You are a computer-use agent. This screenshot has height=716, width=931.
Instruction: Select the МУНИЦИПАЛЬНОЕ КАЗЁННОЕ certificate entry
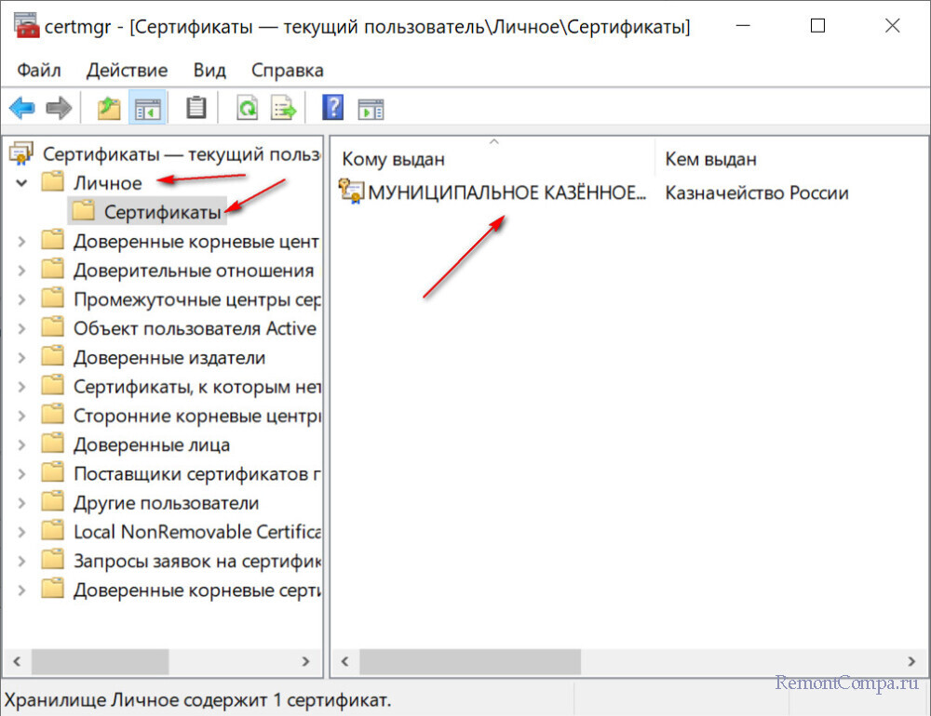click(x=506, y=193)
